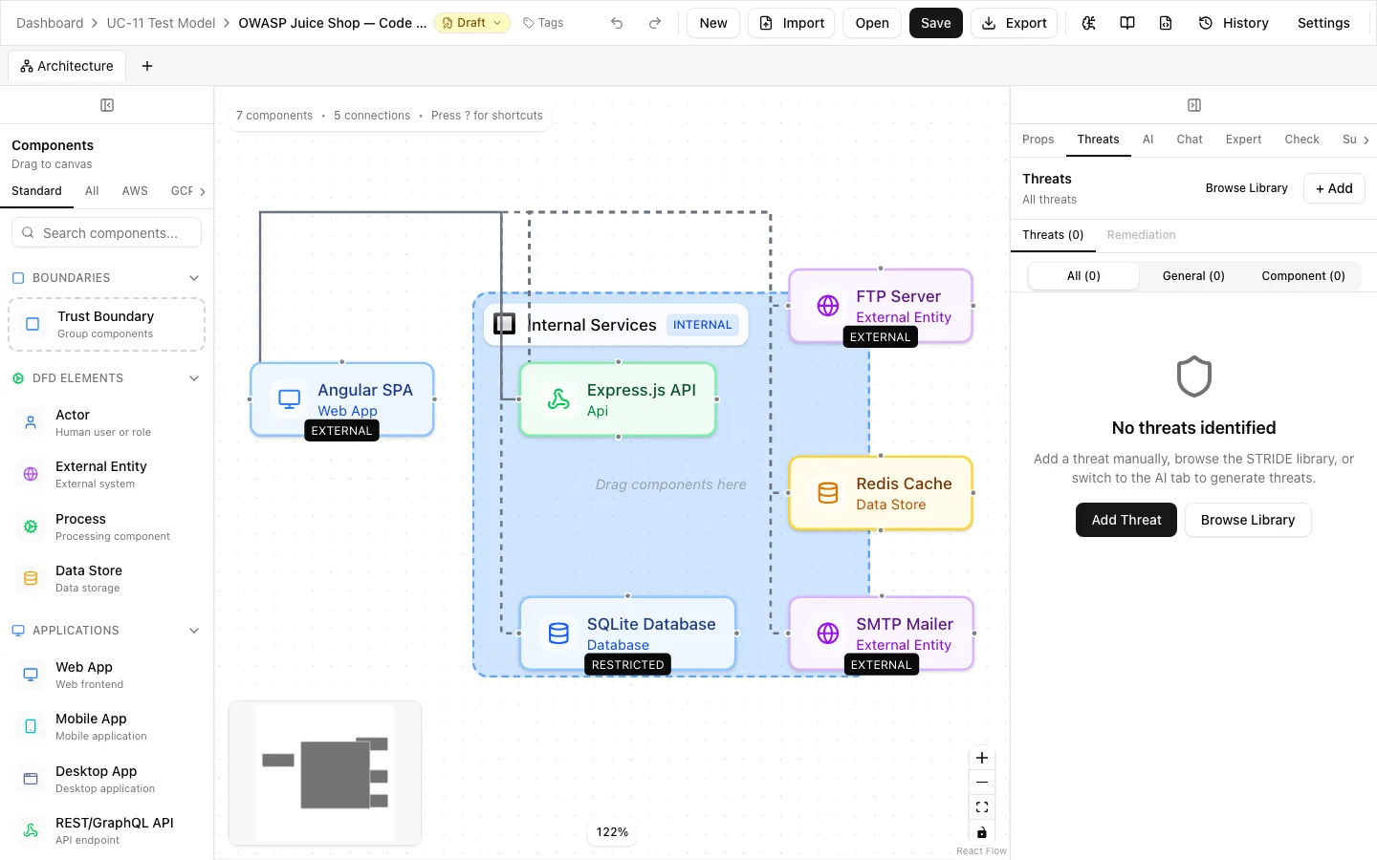Click the Browse Library link in Threats header

(1246, 188)
